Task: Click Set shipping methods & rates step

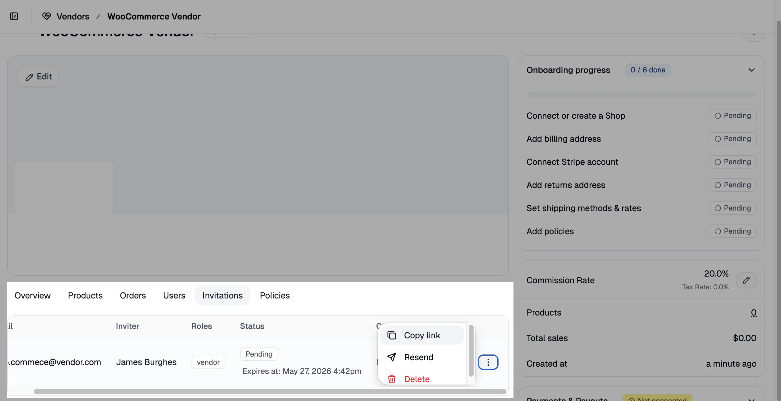Action: [x=584, y=208]
